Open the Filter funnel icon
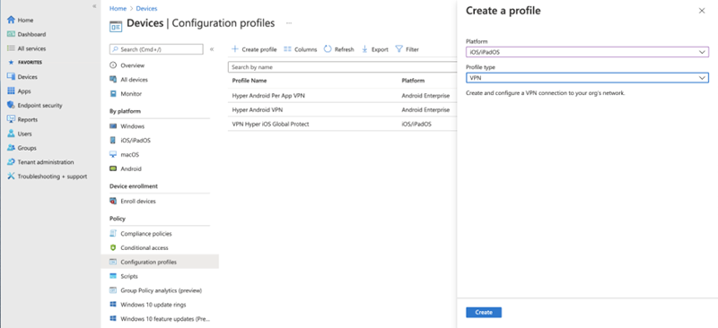This screenshot has width=718, height=328. tap(398, 49)
